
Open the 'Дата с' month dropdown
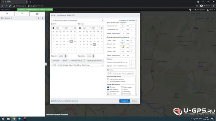(59, 28)
